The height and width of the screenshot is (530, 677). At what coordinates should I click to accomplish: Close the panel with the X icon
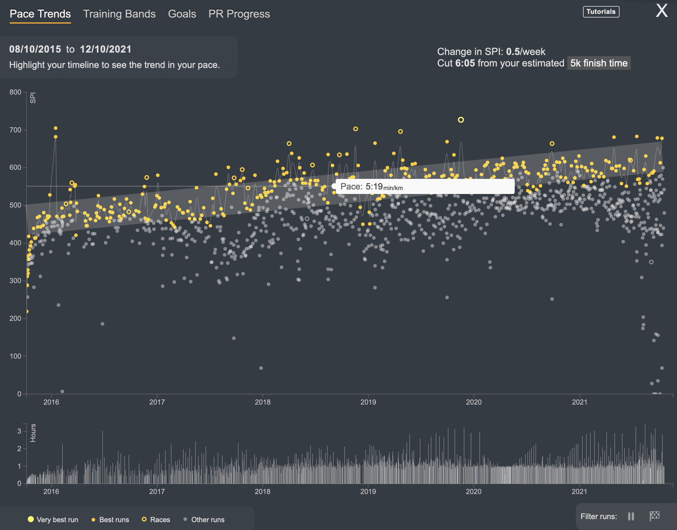(x=662, y=11)
